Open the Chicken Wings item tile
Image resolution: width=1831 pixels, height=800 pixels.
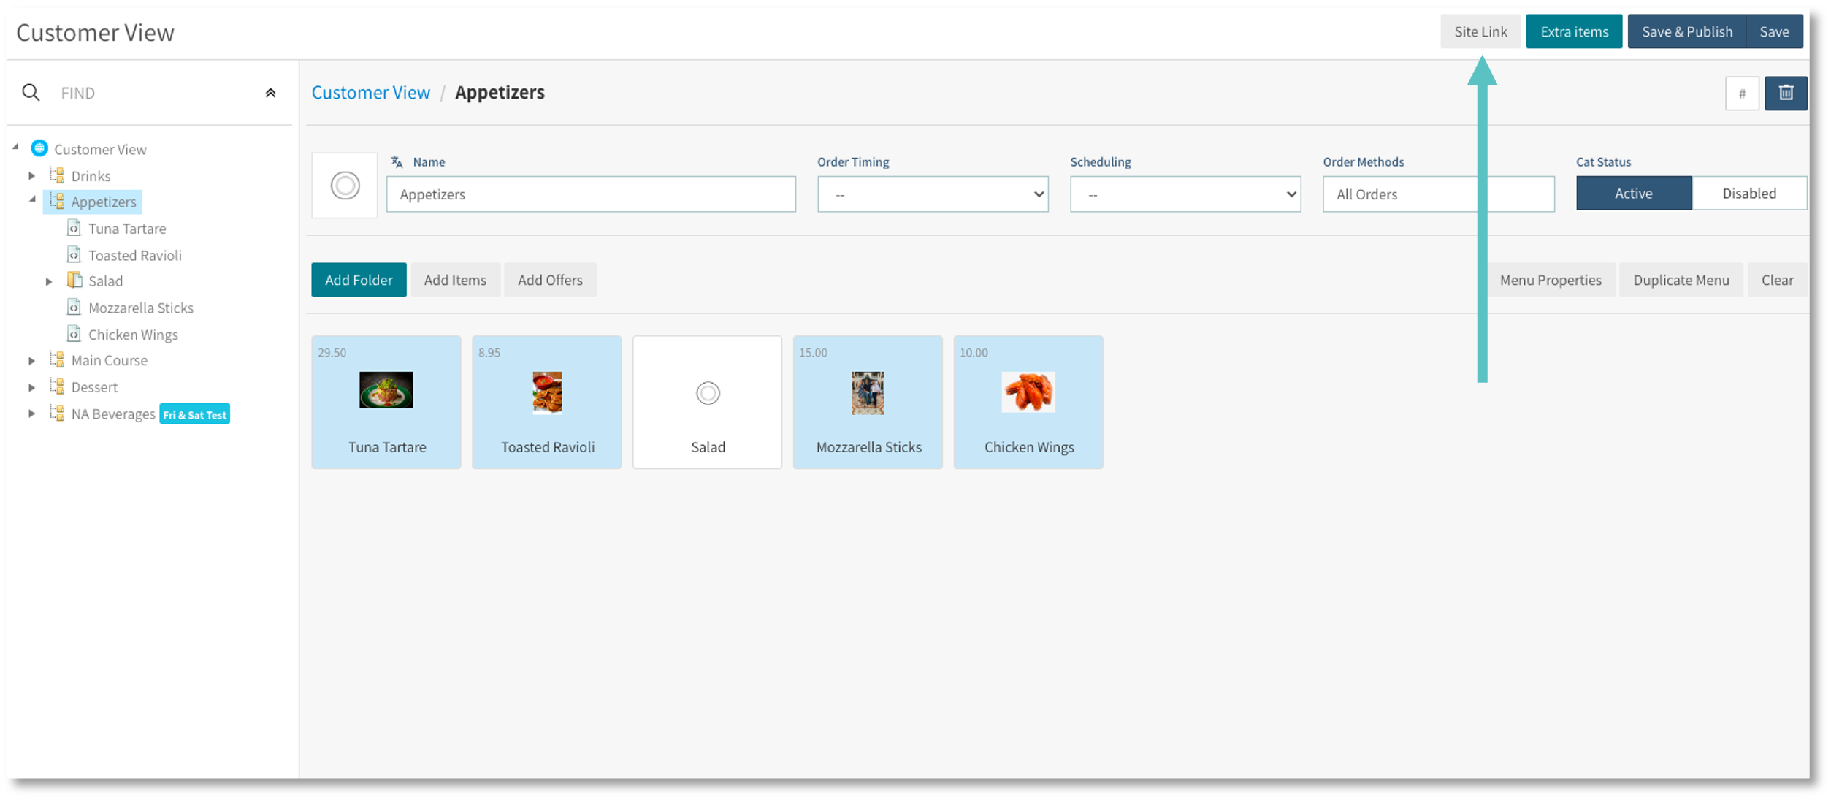[1028, 403]
